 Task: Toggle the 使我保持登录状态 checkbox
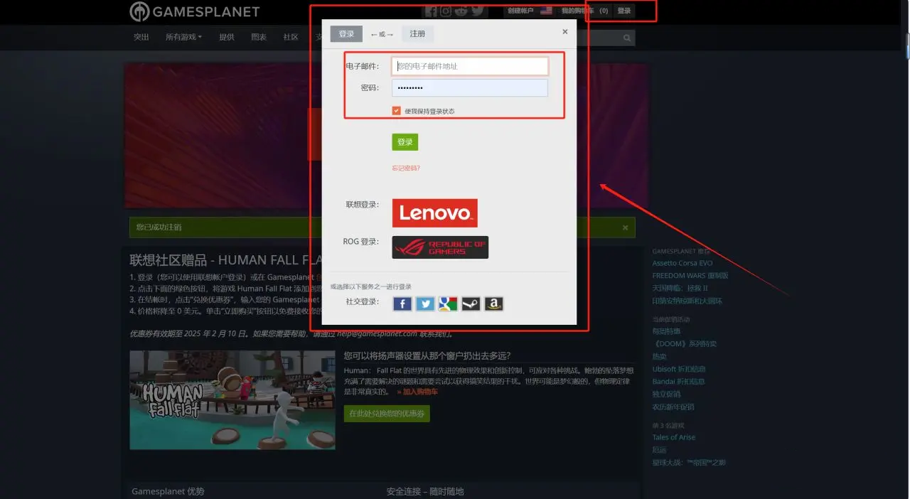click(x=397, y=111)
